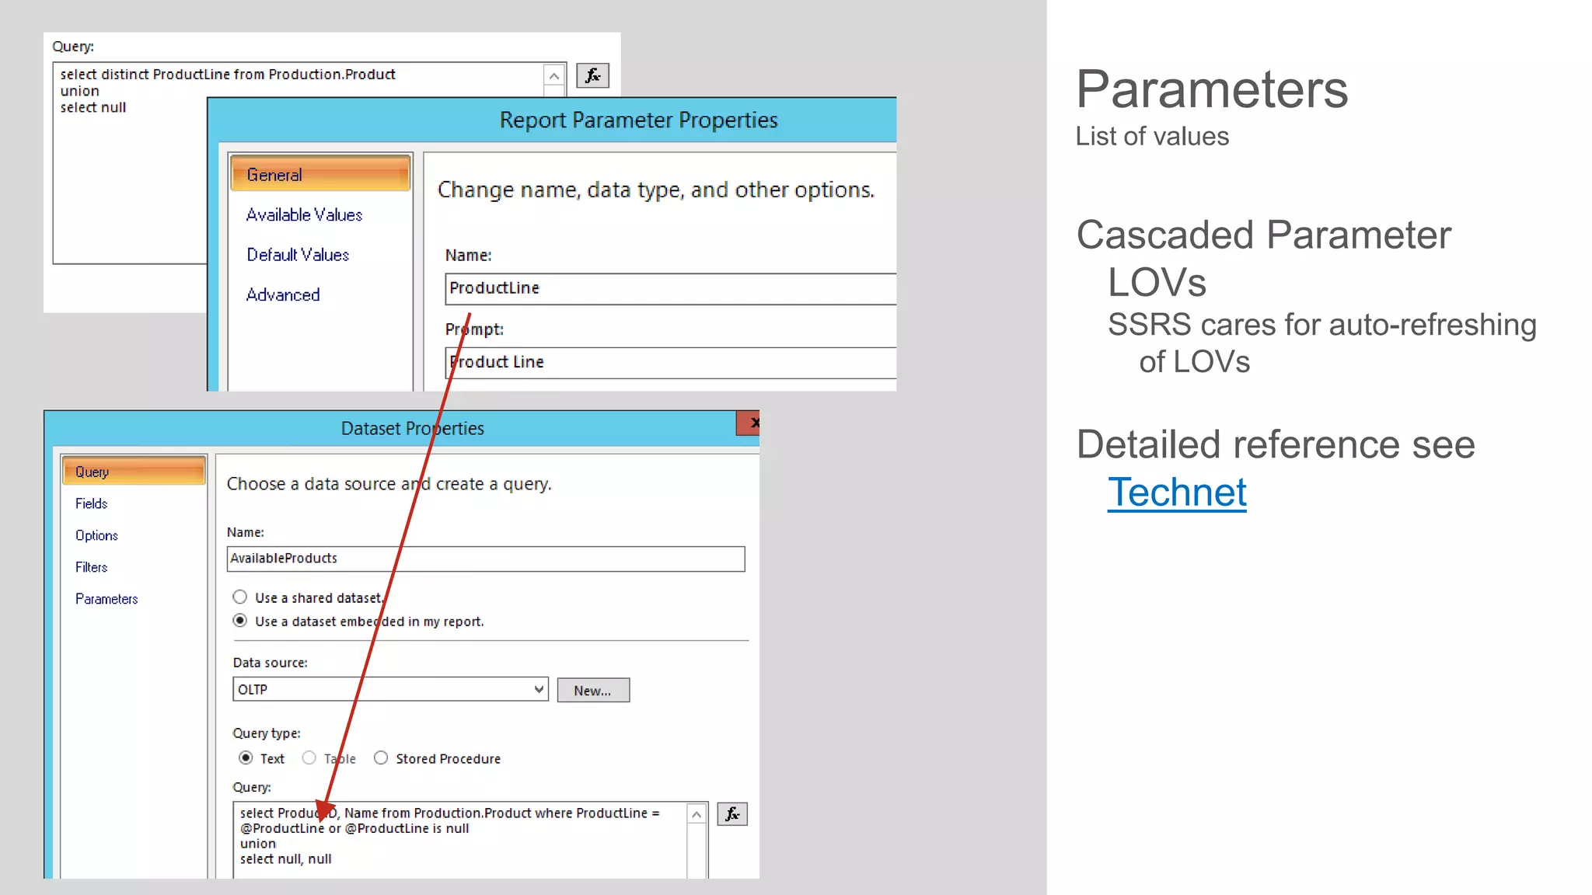Click scroll-up arrow in Dataset Properties query box
1592x895 pixels.
click(696, 814)
